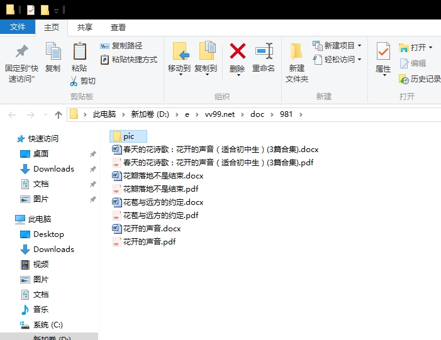Viewport: 441px width, 340px height.
Task: Select 花苞与远方的约定.pdf
Action: (x=155, y=215)
